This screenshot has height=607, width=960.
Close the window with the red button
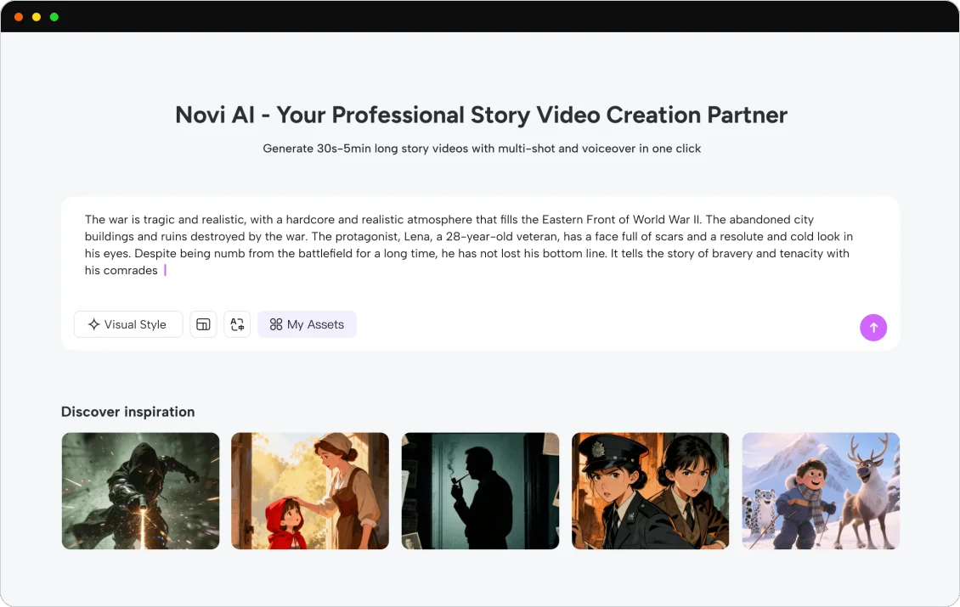tap(19, 16)
